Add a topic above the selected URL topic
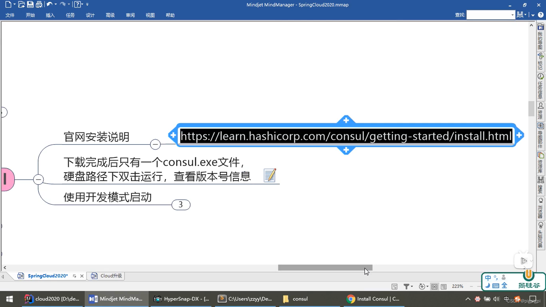Viewport: 546px width, 307px height. pos(346,120)
